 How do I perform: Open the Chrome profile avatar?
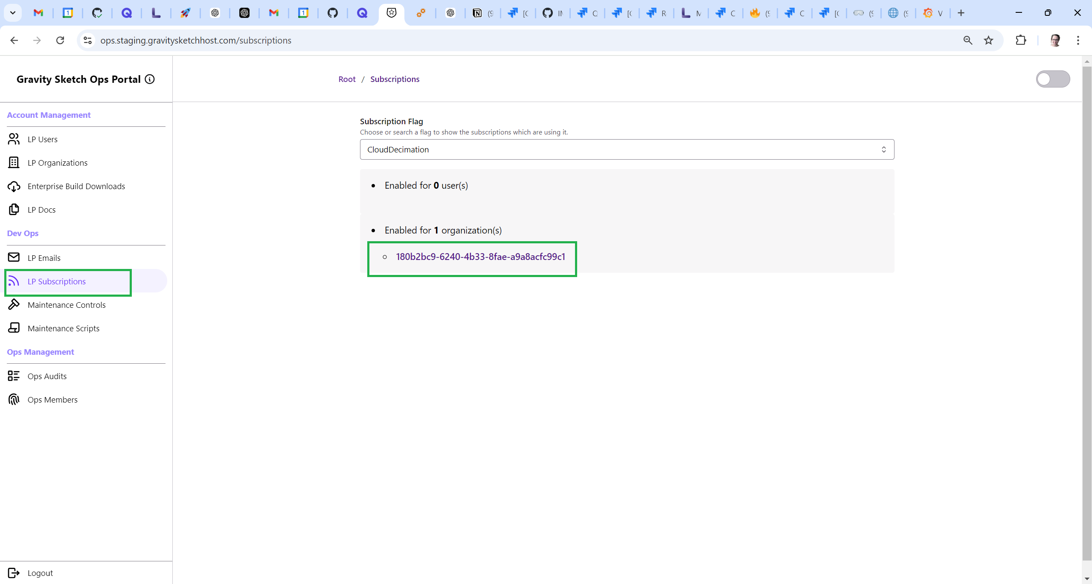[x=1055, y=40]
